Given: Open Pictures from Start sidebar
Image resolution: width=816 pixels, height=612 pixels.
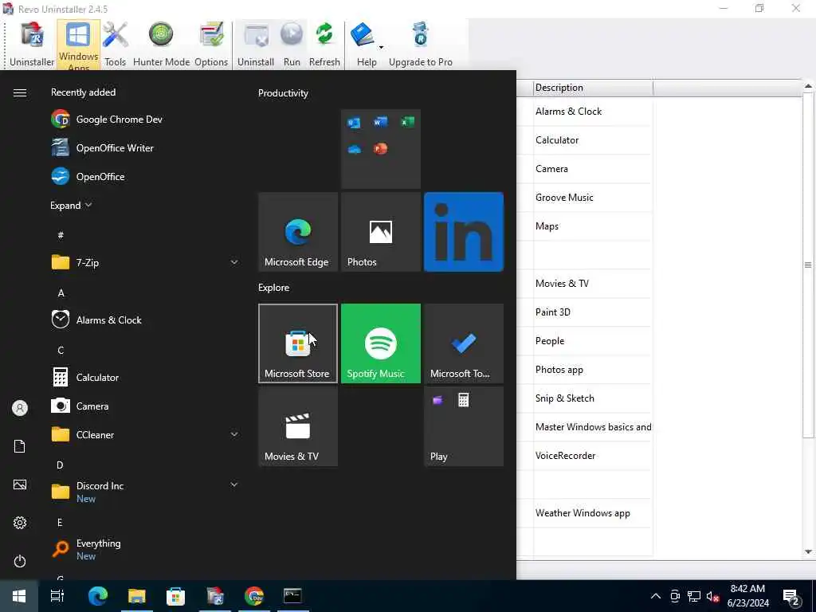Looking at the screenshot, I should coord(20,485).
